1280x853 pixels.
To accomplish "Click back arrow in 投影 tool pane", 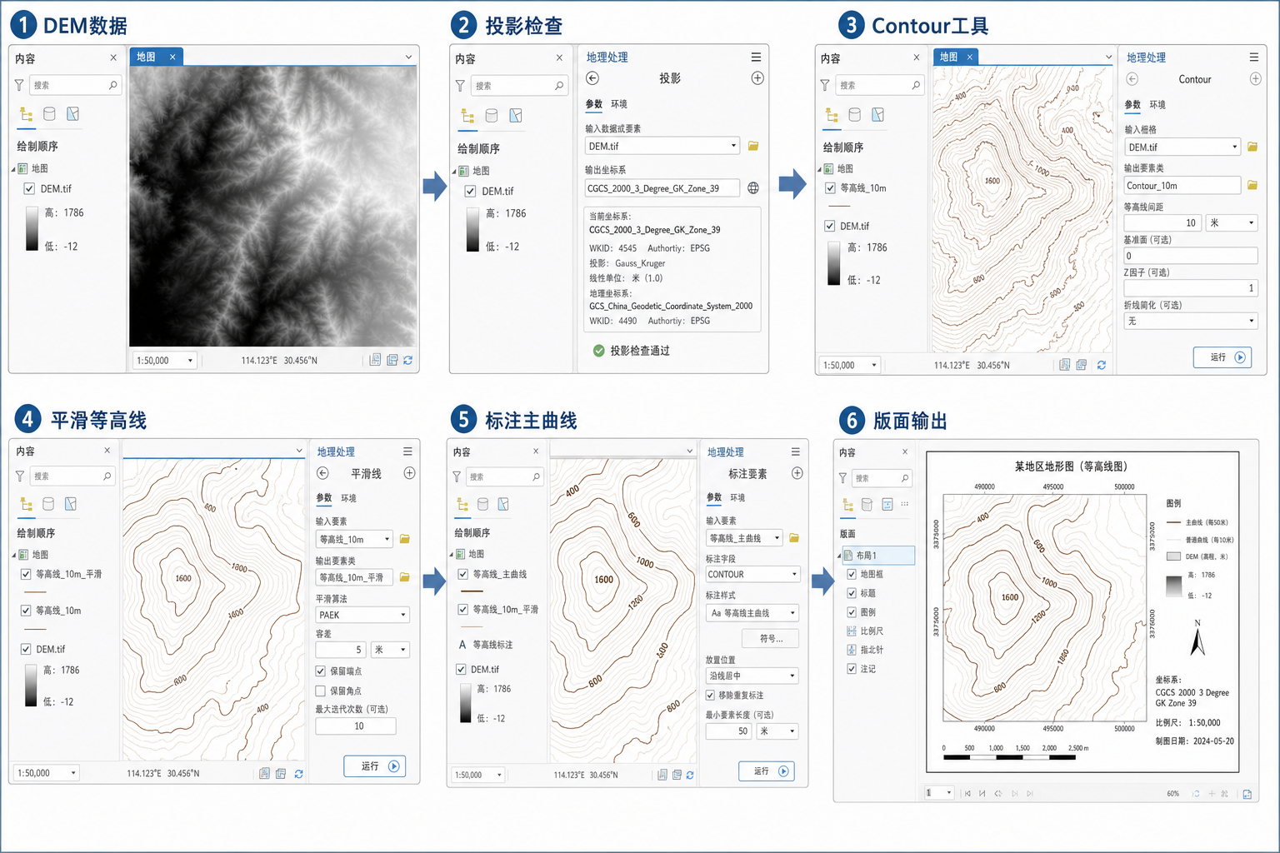I will coord(592,78).
